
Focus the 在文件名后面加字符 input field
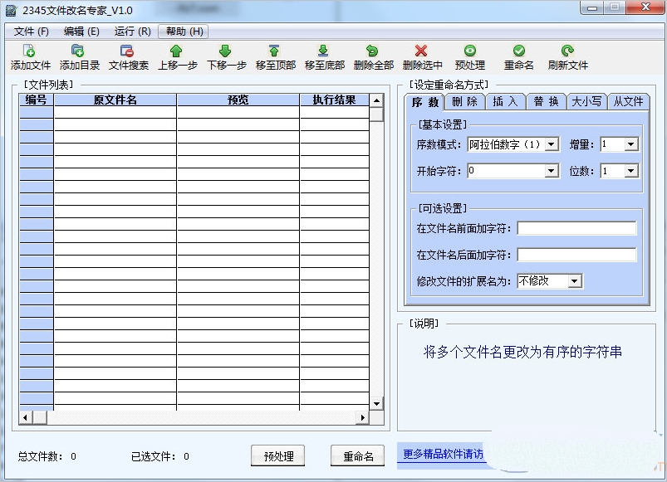pos(576,255)
